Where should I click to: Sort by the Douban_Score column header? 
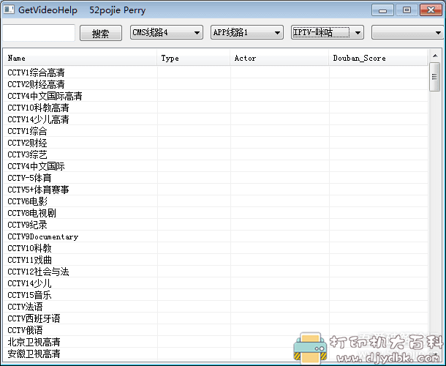(x=378, y=58)
